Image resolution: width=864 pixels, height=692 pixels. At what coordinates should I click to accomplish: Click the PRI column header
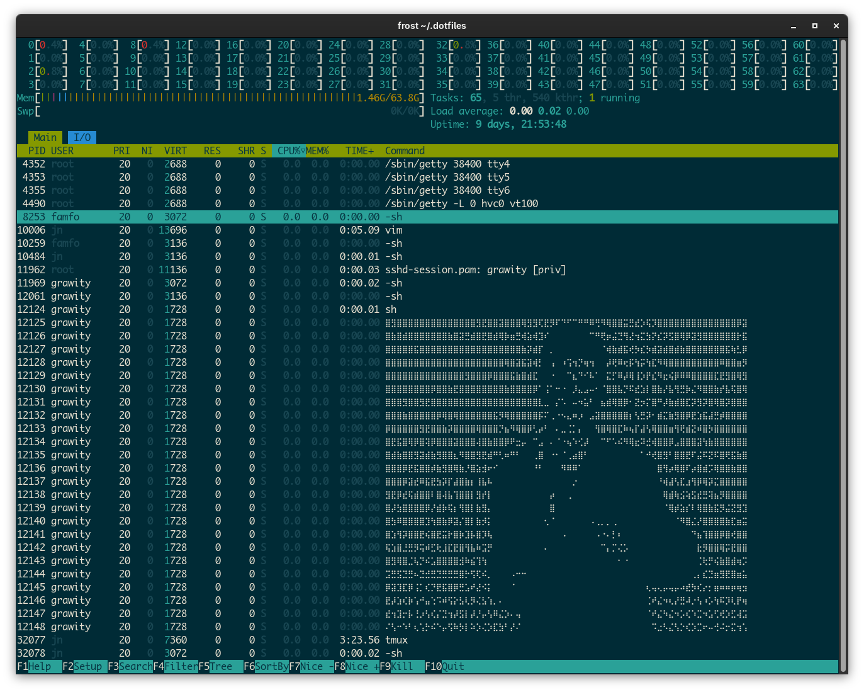click(x=121, y=151)
